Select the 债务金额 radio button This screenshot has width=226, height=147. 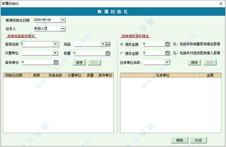(x=122, y=53)
